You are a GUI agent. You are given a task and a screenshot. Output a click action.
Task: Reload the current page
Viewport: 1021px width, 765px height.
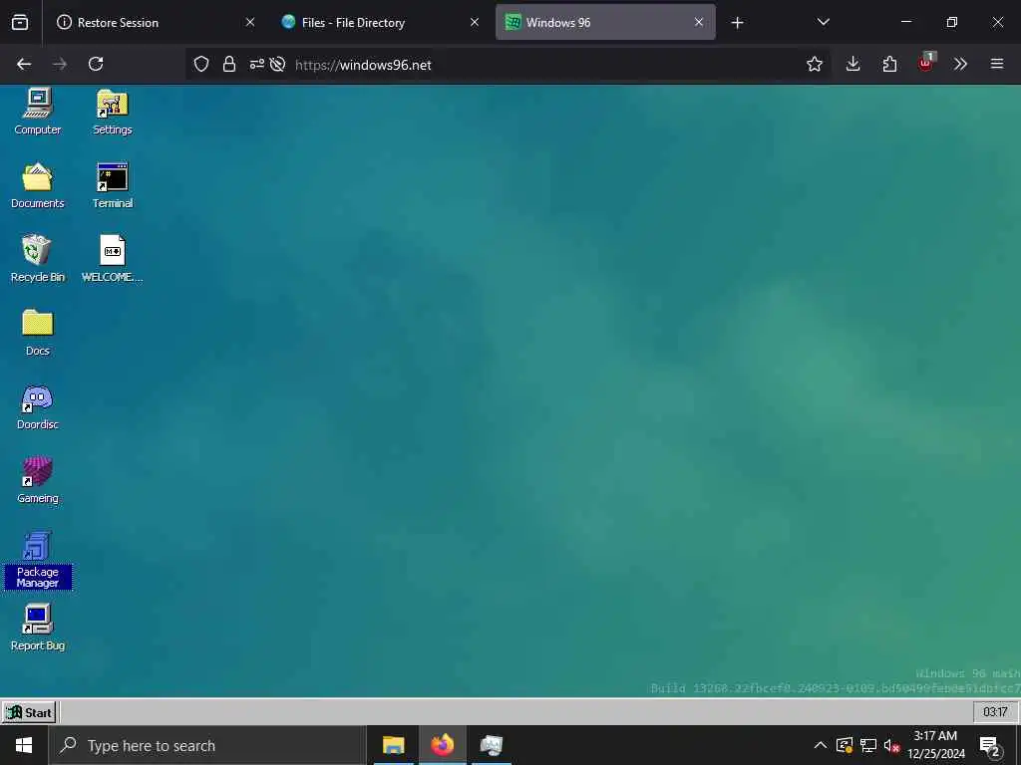(96, 64)
